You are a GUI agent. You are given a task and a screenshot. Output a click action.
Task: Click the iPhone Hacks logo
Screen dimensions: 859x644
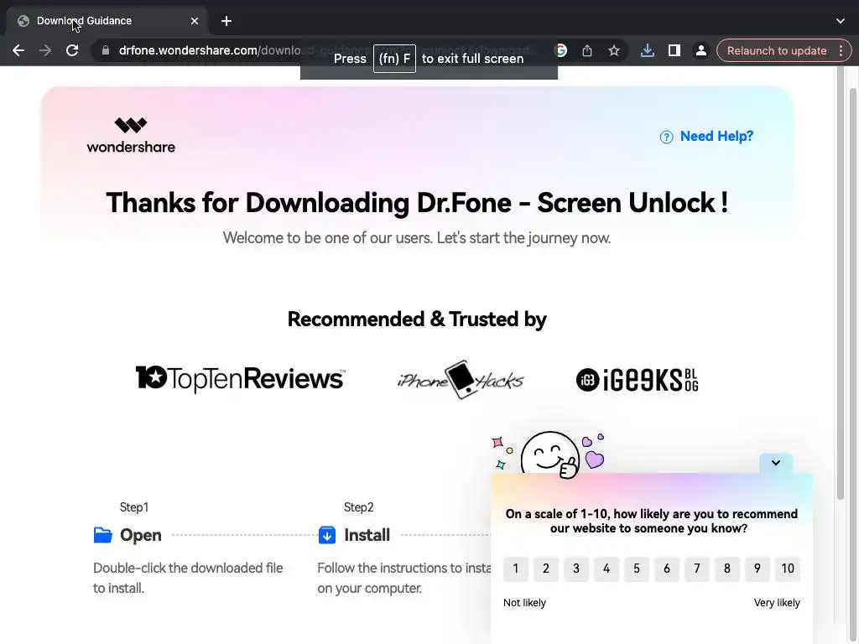point(461,380)
